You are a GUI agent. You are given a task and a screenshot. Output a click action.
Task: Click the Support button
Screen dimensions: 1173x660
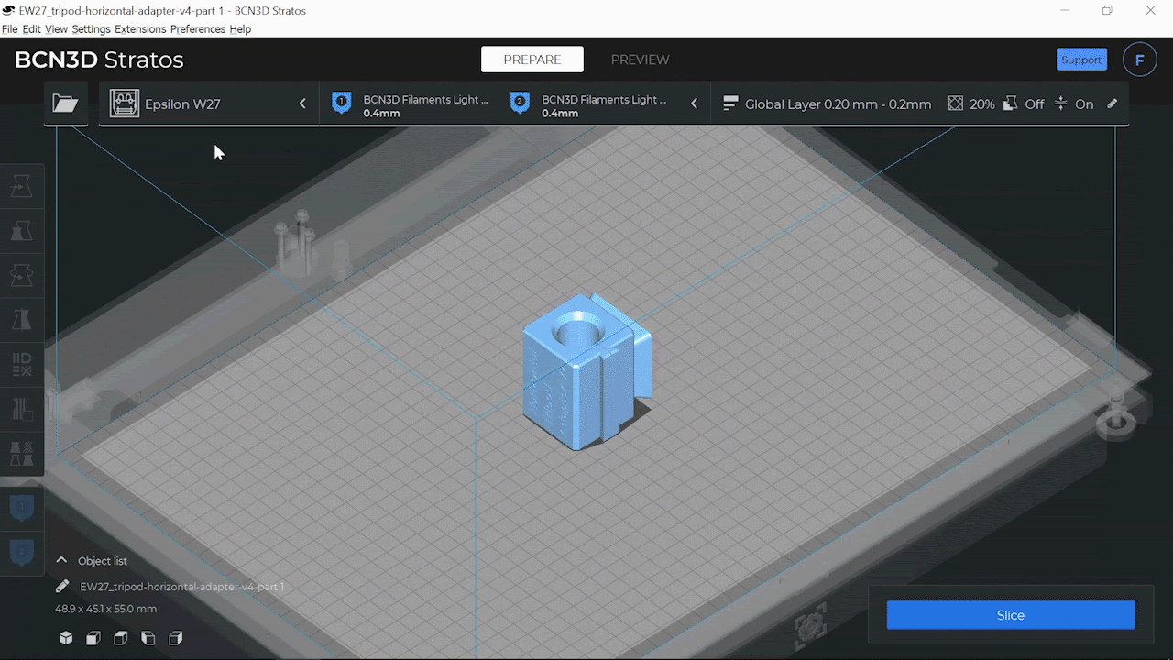tap(1081, 60)
